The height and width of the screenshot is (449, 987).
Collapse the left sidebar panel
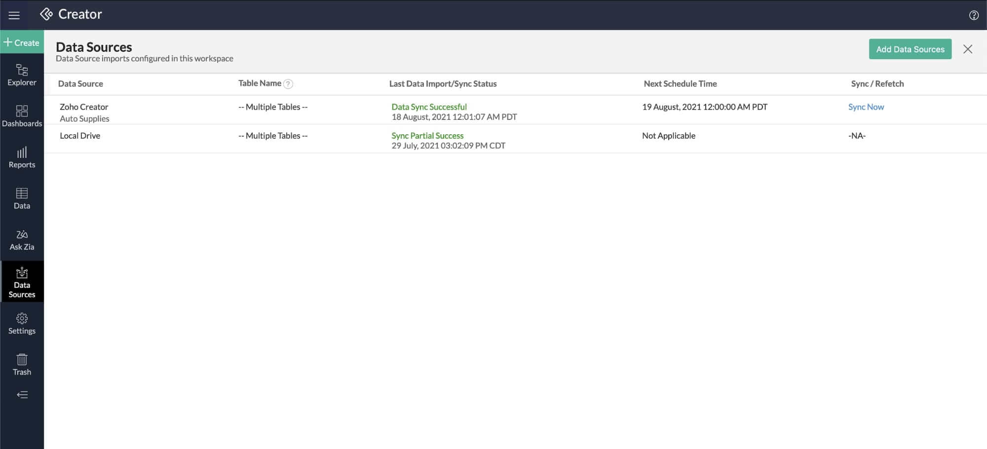point(22,395)
